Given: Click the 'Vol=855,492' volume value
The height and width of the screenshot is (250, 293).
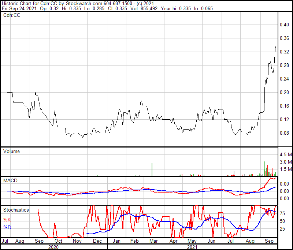Looking at the screenshot, I should point(144,8).
